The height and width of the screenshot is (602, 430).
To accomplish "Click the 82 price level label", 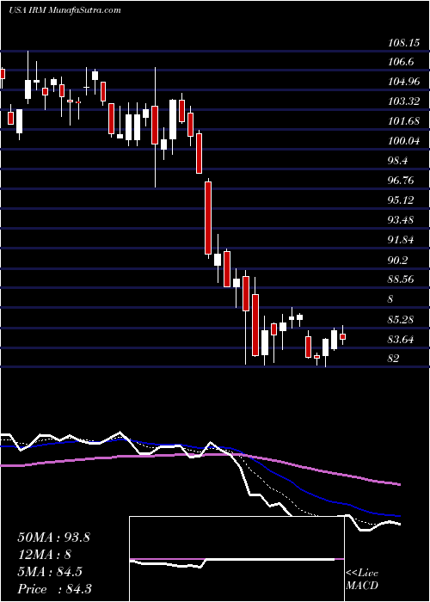I will (x=394, y=359).
